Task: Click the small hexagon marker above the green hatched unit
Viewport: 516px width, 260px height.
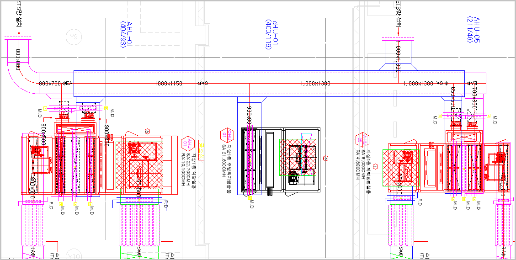Action: 147,131
